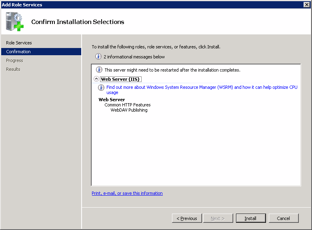Close the Add Role Services window
The width and height of the screenshot is (312, 230).
307,4
